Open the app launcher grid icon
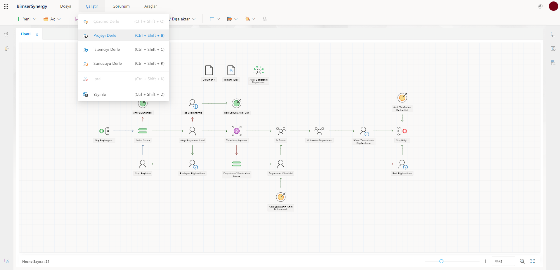 click(x=6, y=6)
